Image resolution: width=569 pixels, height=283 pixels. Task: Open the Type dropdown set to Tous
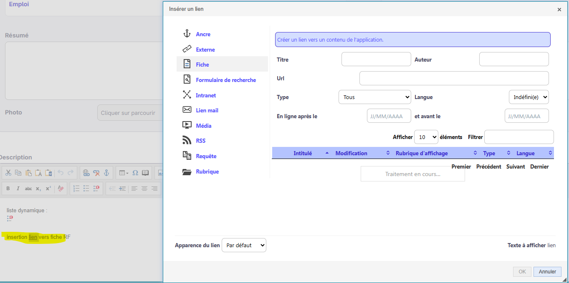pyautogui.click(x=374, y=97)
